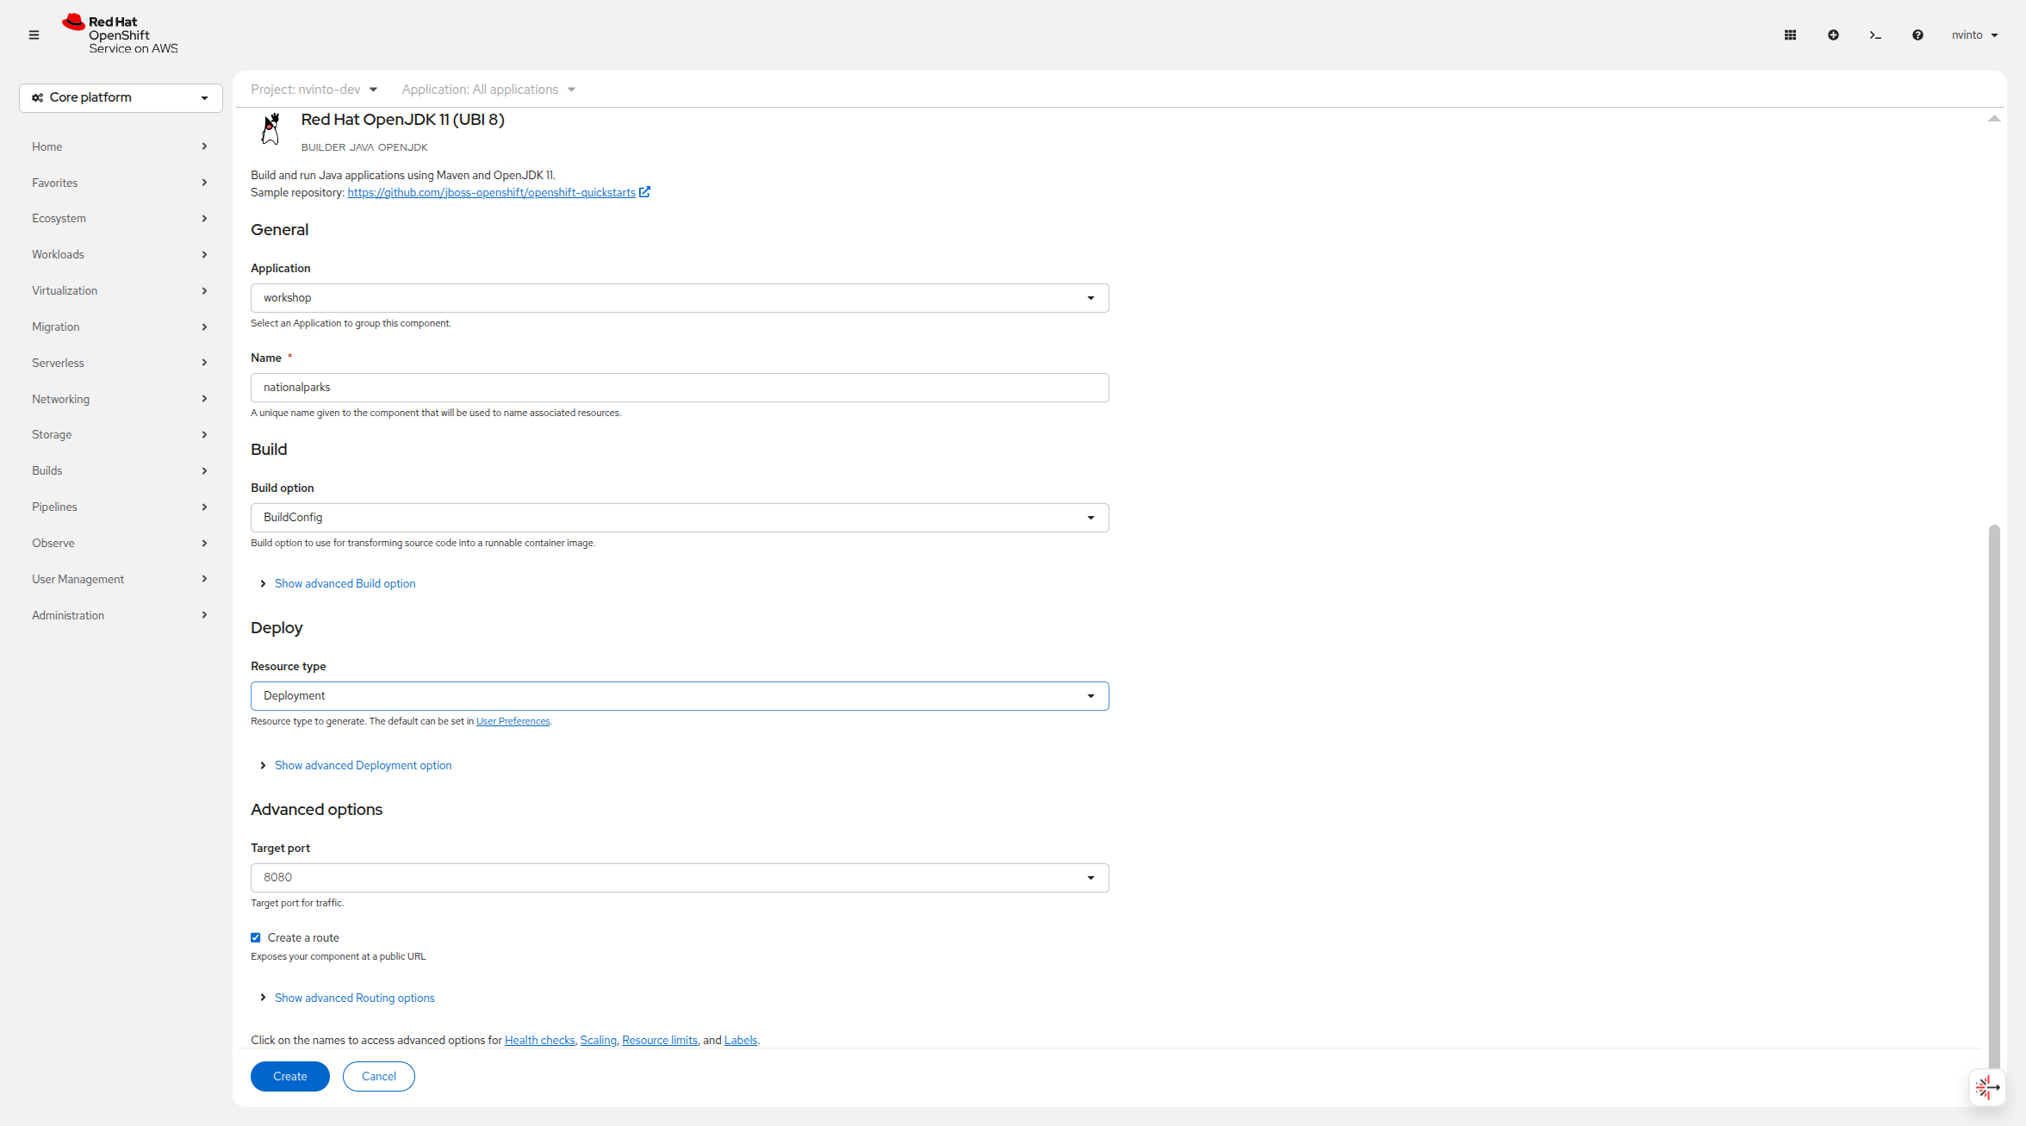Click the Create button

pyautogui.click(x=290, y=1077)
